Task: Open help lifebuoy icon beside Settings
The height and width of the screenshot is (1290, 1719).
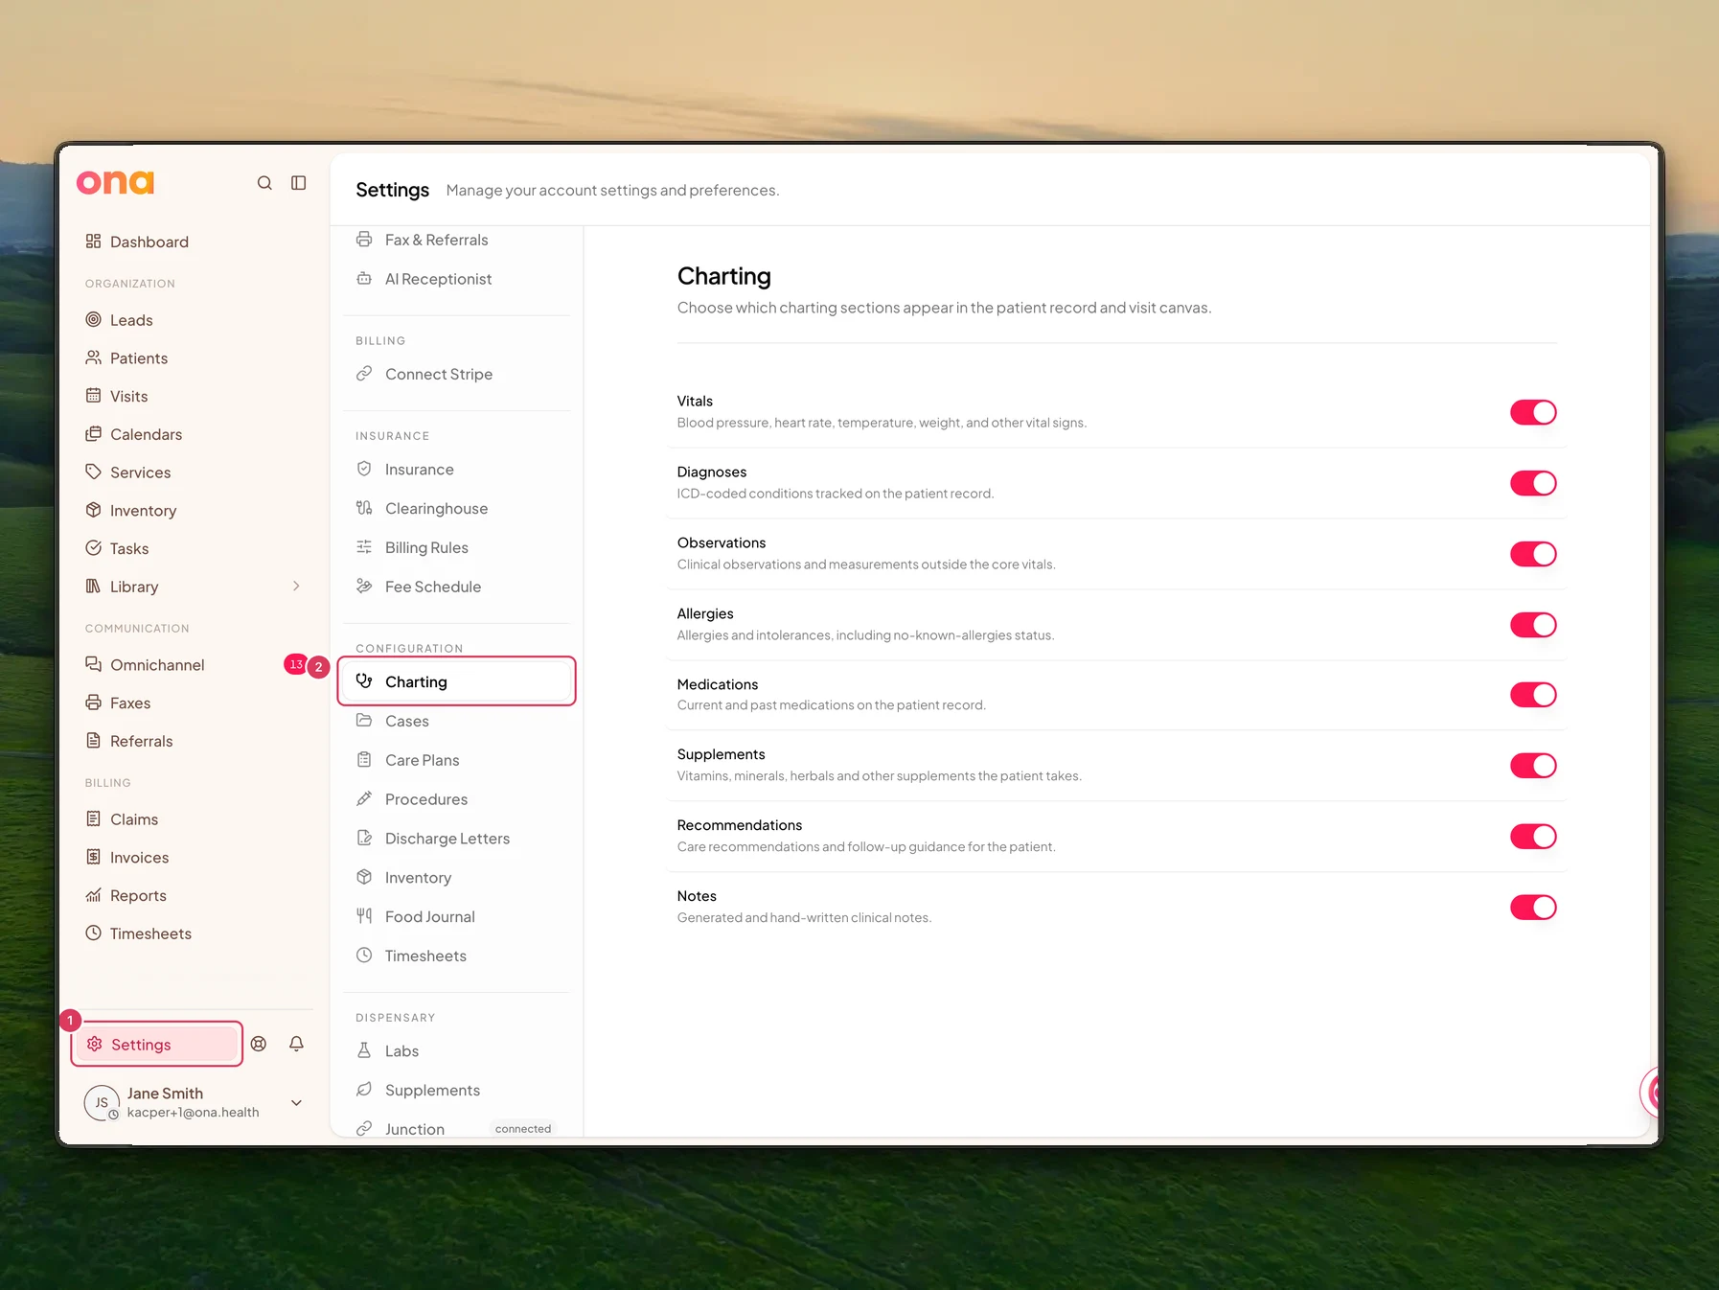Action: (259, 1044)
